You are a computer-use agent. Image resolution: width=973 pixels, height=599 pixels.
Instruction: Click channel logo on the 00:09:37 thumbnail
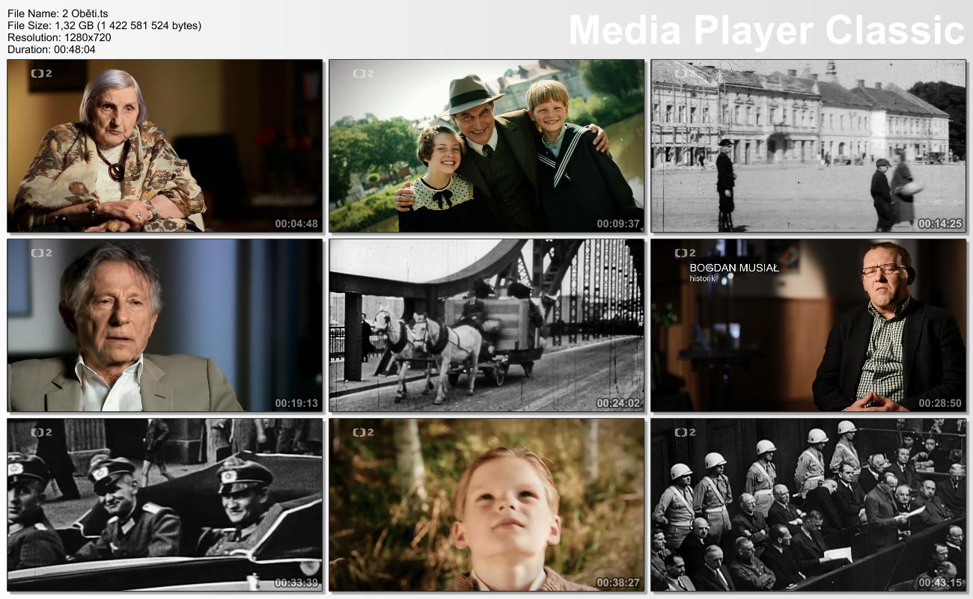[x=363, y=73]
